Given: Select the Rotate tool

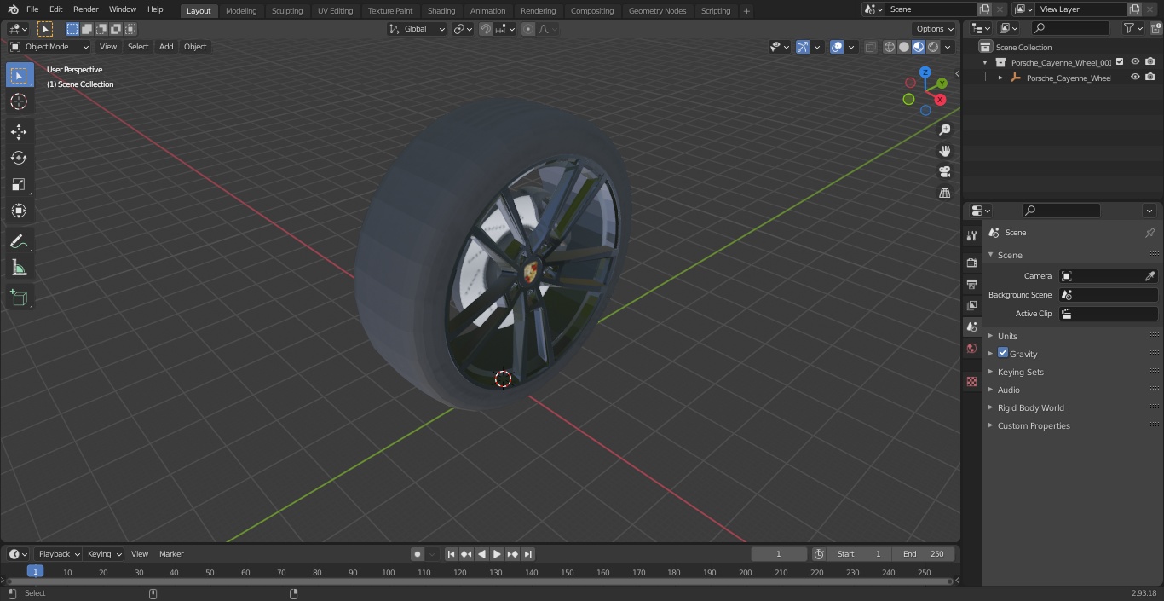Looking at the screenshot, I should [x=19, y=158].
